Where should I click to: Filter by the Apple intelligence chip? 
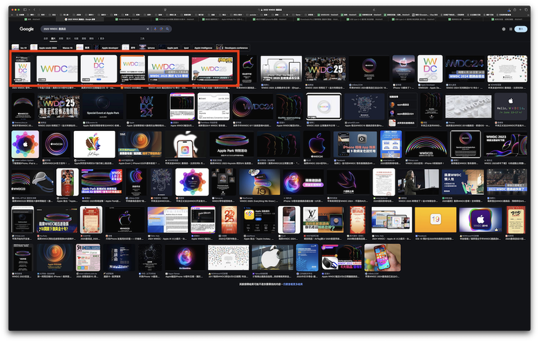pyautogui.click(x=203, y=48)
